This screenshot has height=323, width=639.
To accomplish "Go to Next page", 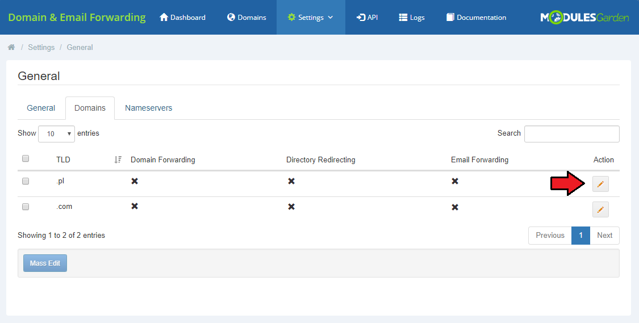I will (604, 236).
